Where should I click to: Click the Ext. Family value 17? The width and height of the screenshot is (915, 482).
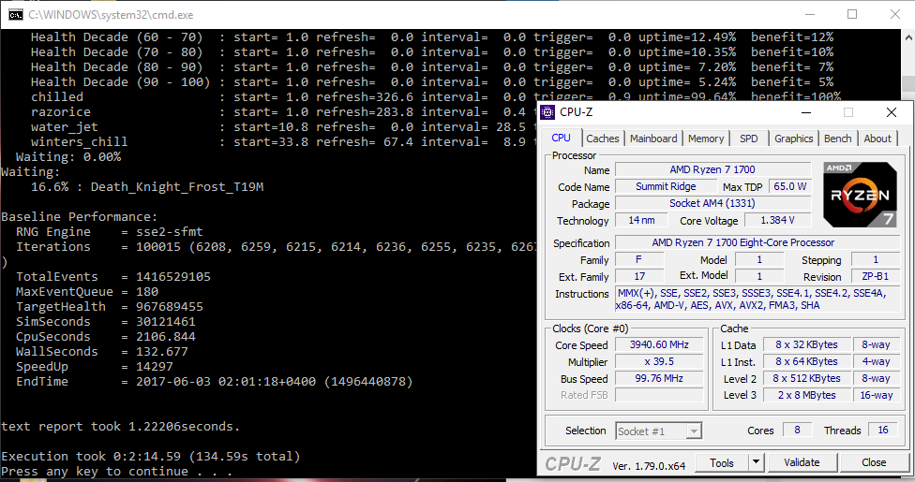(x=639, y=276)
